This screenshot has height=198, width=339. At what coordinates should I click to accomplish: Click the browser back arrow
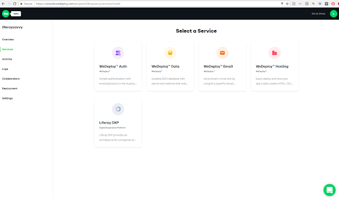click(3, 4)
